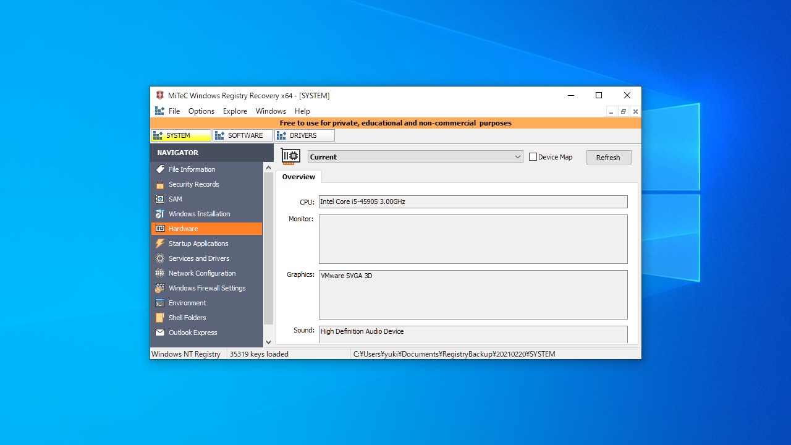The width and height of the screenshot is (791, 445).
Task: Click navigator scrollbar up arrow
Action: coord(268,167)
